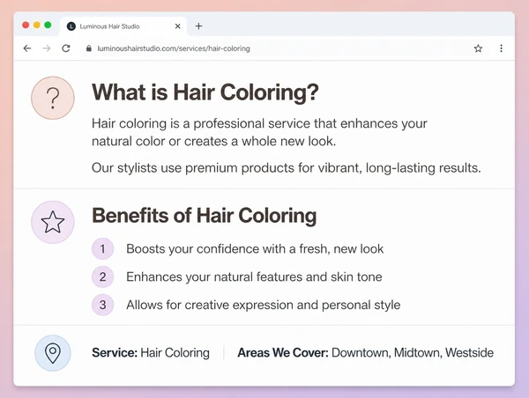The image size is (529, 398).
Task: Click "Enhances your natural features and skin tone"
Action: pos(254,276)
